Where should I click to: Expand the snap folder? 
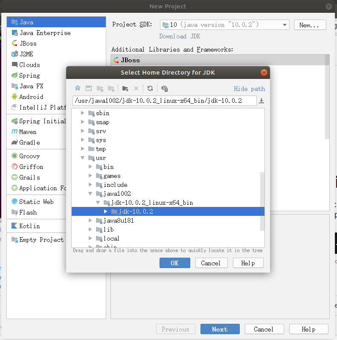[82, 122]
